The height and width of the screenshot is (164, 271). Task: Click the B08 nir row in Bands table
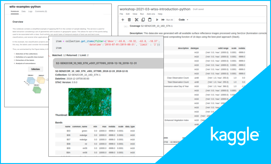point(95,144)
